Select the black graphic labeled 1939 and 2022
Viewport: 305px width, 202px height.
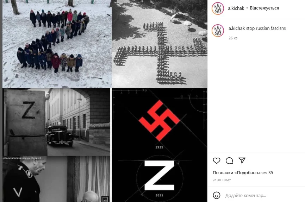tap(160, 145)
